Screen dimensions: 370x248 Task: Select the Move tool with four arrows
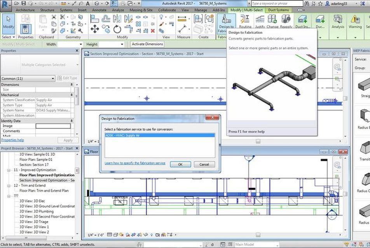[x=95, y=29]
